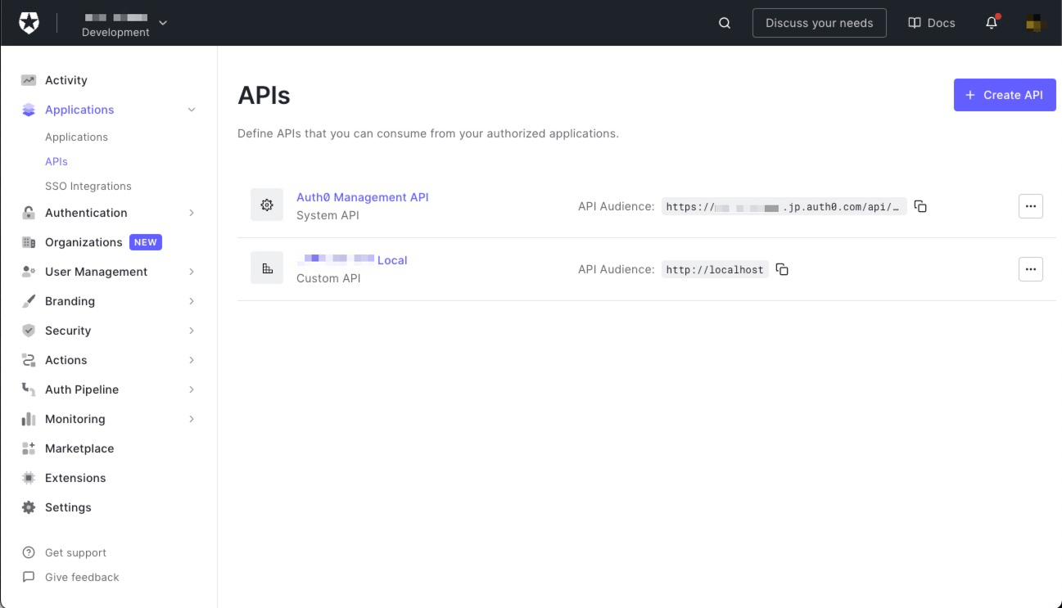
Task: Copy the Management API audience URL
Action: coord(920,206)
